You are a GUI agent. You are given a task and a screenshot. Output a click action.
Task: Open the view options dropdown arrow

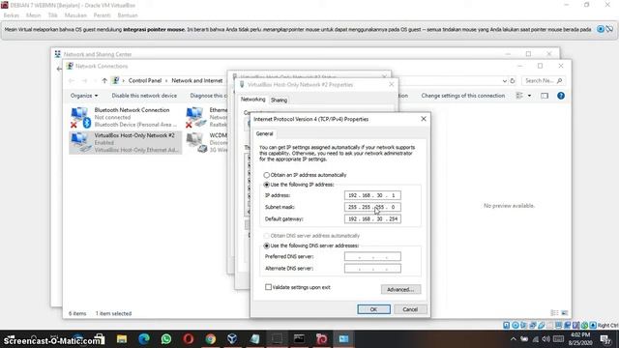(x=529, y=96)
